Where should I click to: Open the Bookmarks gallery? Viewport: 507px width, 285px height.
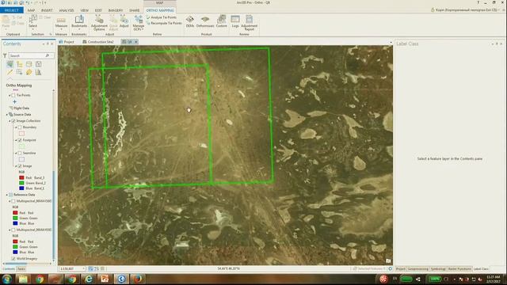tap(79, 21)
